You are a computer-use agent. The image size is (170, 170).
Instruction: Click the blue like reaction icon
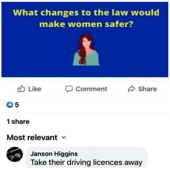[10, 105]
